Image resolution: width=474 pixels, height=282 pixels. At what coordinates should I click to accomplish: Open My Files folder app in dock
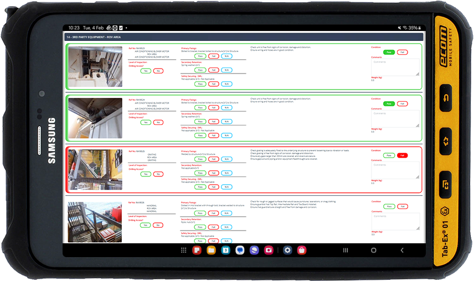[211, 250]
